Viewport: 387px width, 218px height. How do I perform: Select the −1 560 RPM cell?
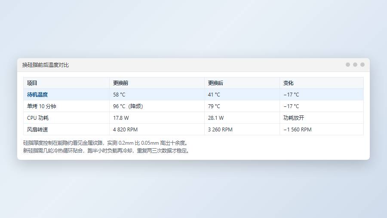[322, 130]
